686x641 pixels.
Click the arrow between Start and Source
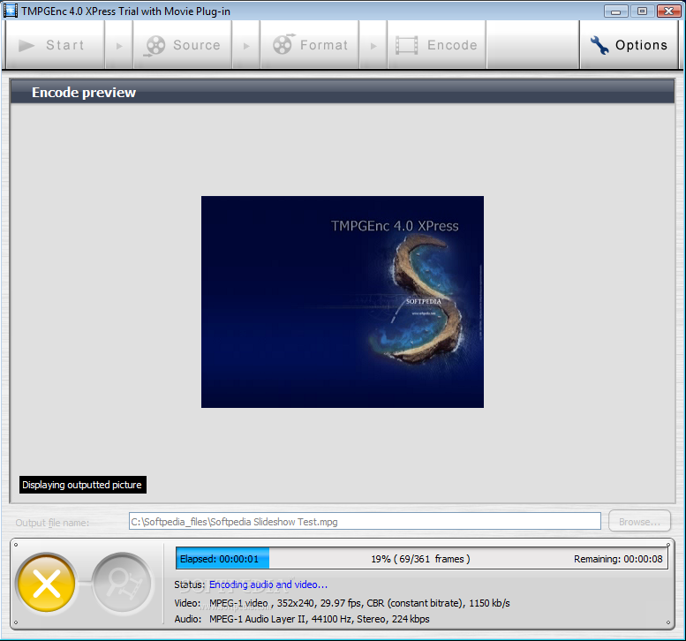(119, 46)
